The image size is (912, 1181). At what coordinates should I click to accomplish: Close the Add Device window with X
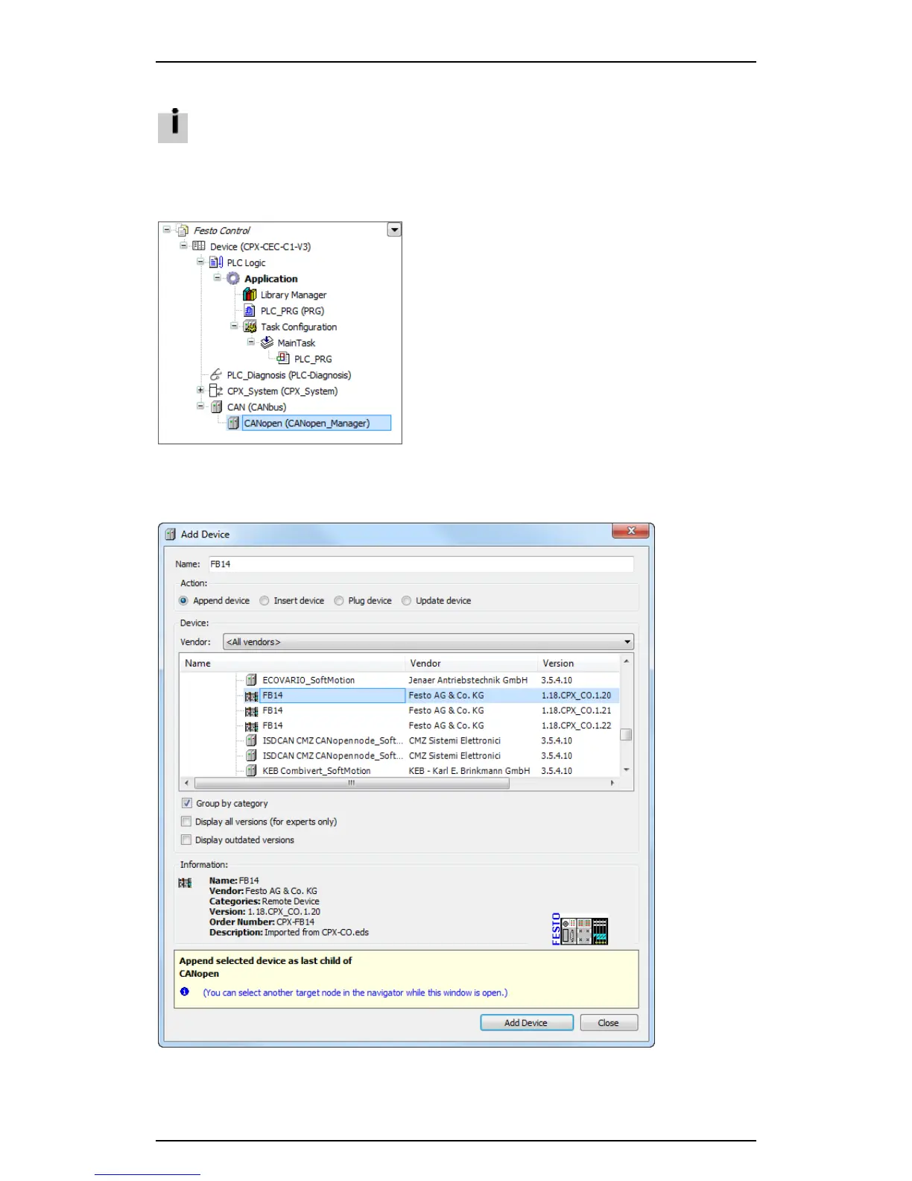pyautogui.click(x=631, y=531)
